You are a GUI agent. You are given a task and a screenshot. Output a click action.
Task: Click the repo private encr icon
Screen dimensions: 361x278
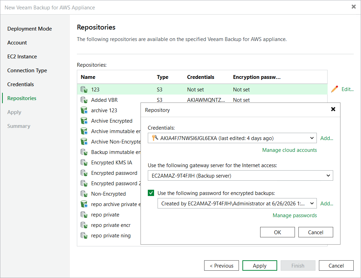point(84,225)
